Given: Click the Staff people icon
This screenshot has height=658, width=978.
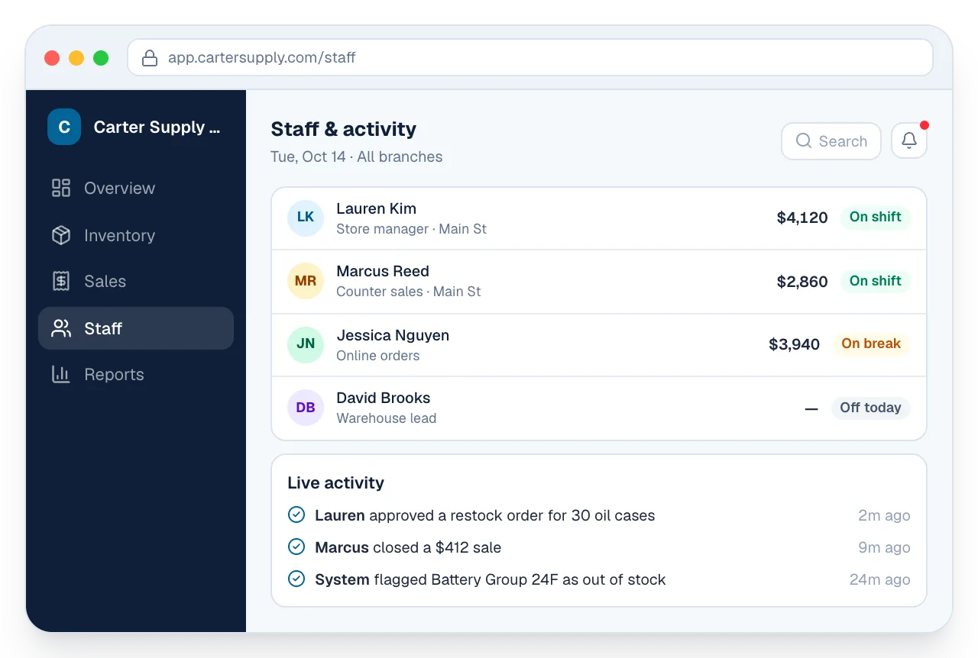Looking at the screenshot, I should (x=61, y=328).
